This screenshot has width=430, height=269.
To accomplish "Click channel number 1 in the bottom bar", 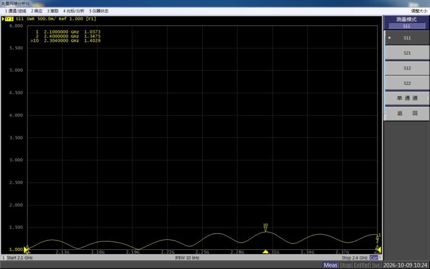I will (x=3, y=258).
